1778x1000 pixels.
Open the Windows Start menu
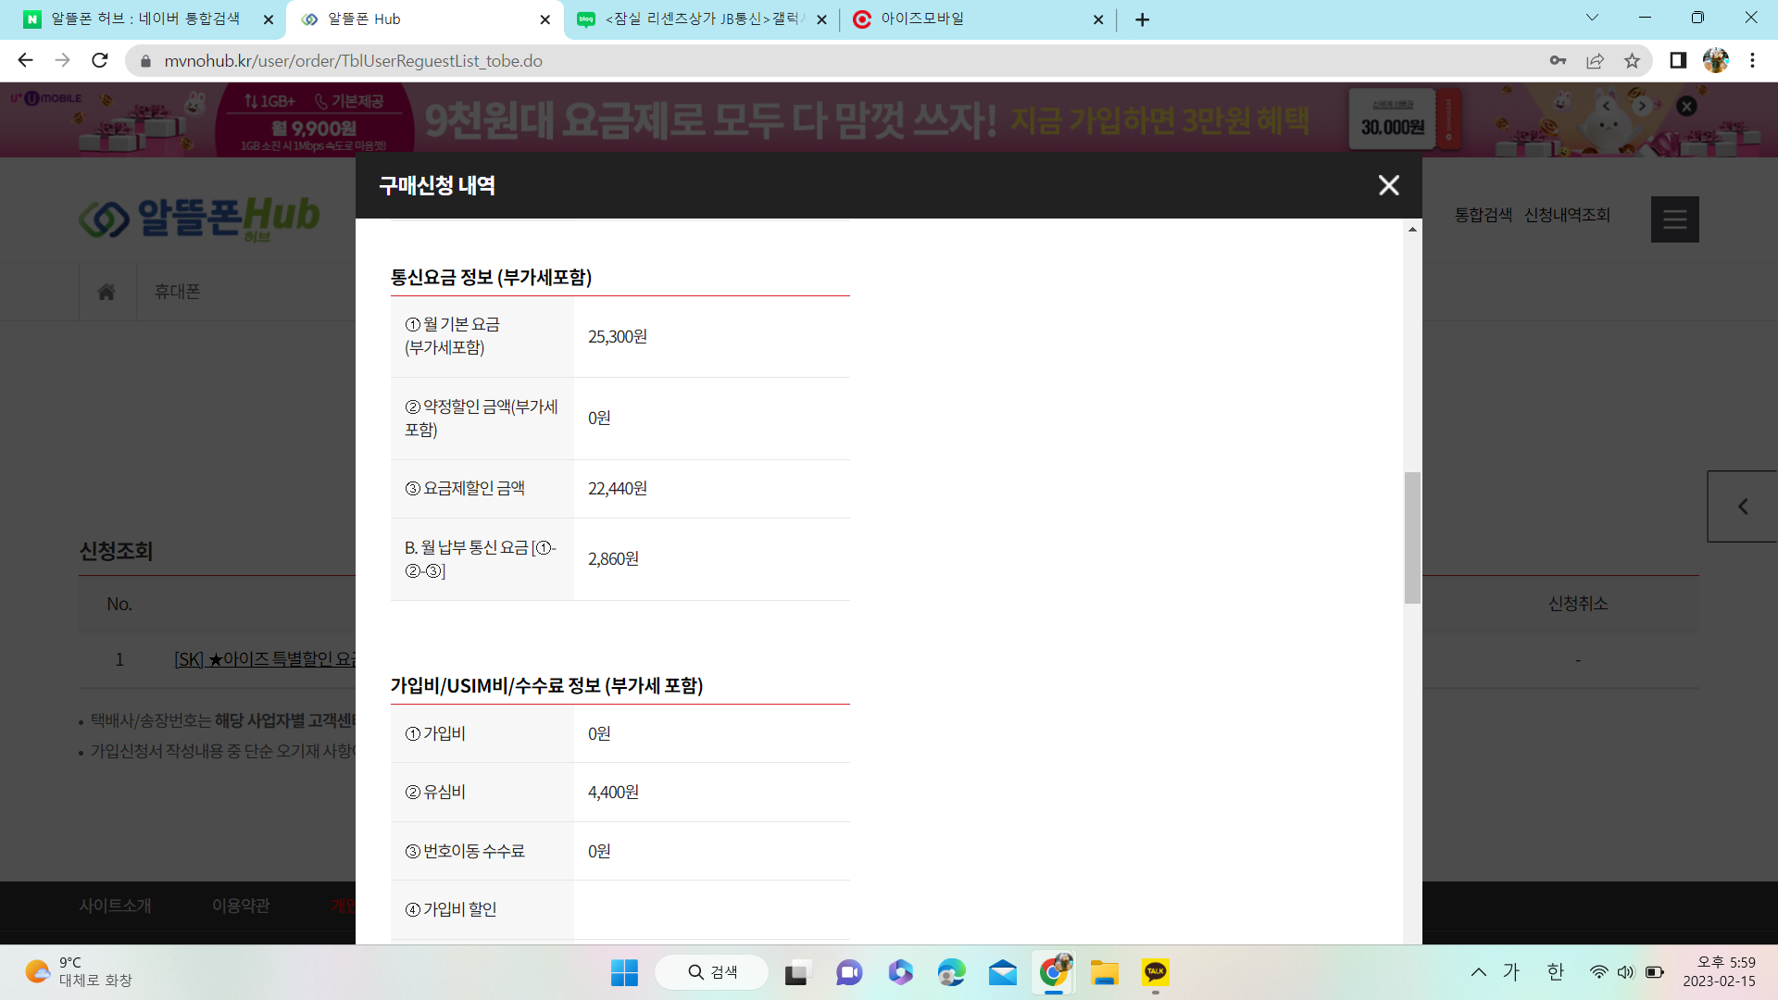(624, 972)
